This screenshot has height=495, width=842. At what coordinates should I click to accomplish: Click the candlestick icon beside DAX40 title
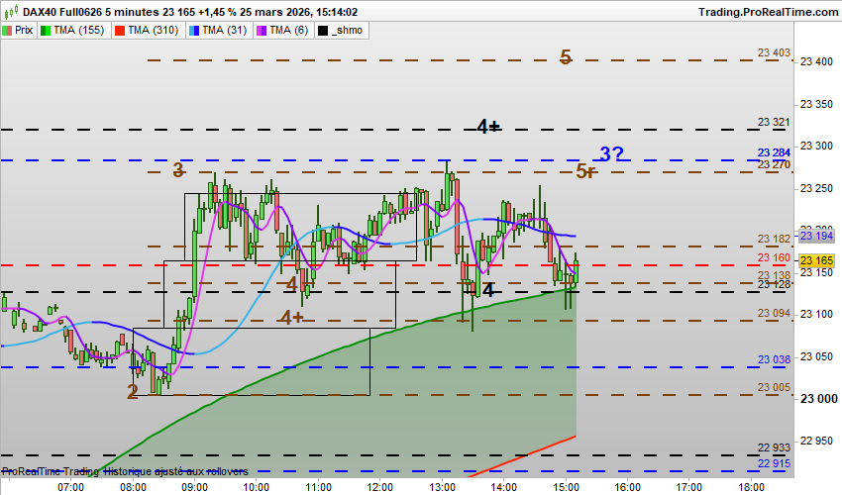tap(12, 11)
